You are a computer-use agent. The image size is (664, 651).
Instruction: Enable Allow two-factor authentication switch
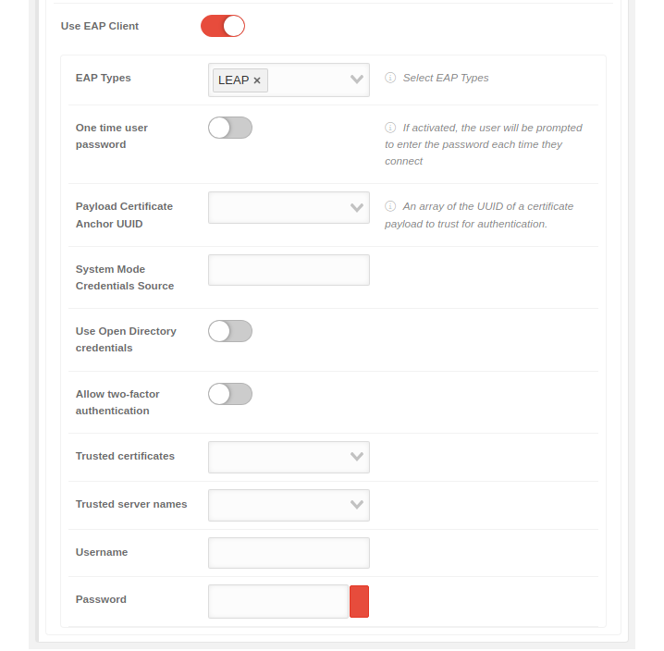pos(230,394)
